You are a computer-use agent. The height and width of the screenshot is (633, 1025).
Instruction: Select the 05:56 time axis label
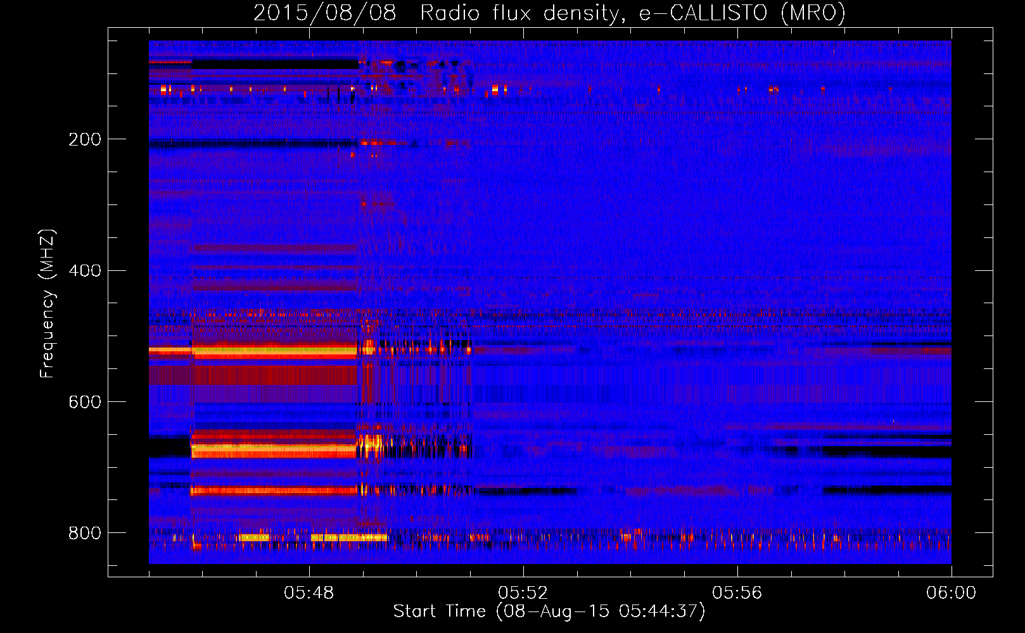coord(737,593)
